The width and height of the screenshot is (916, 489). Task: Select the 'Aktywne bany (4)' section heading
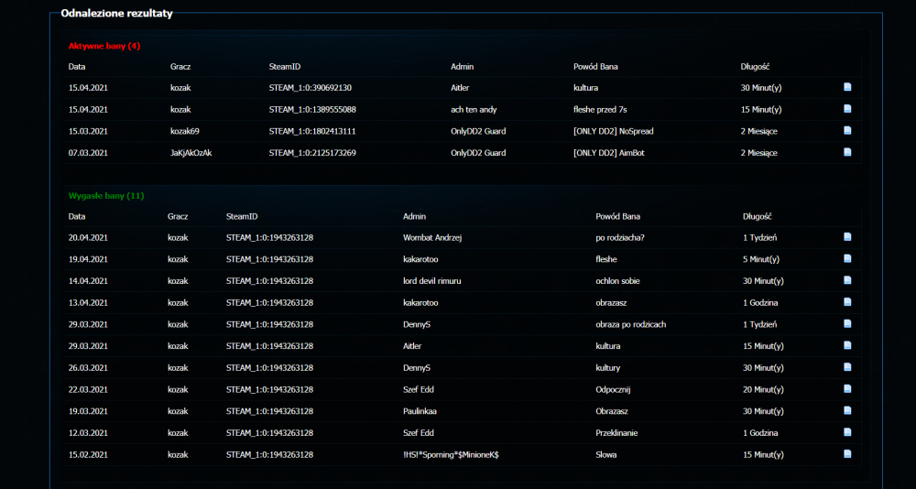(104, 46)
